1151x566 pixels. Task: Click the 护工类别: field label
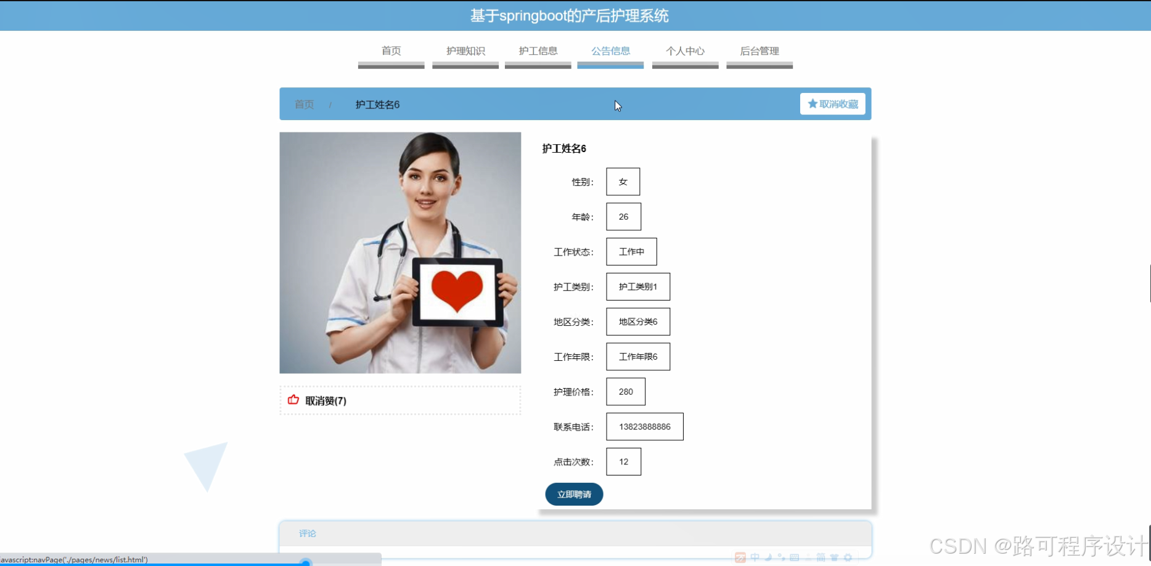pos(573,287)
